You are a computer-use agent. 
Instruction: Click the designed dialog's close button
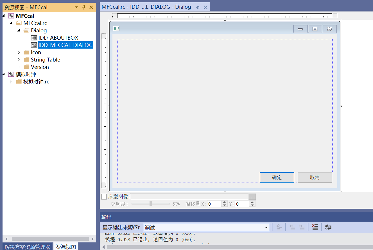pyautogui.click(x=330, y=29)
